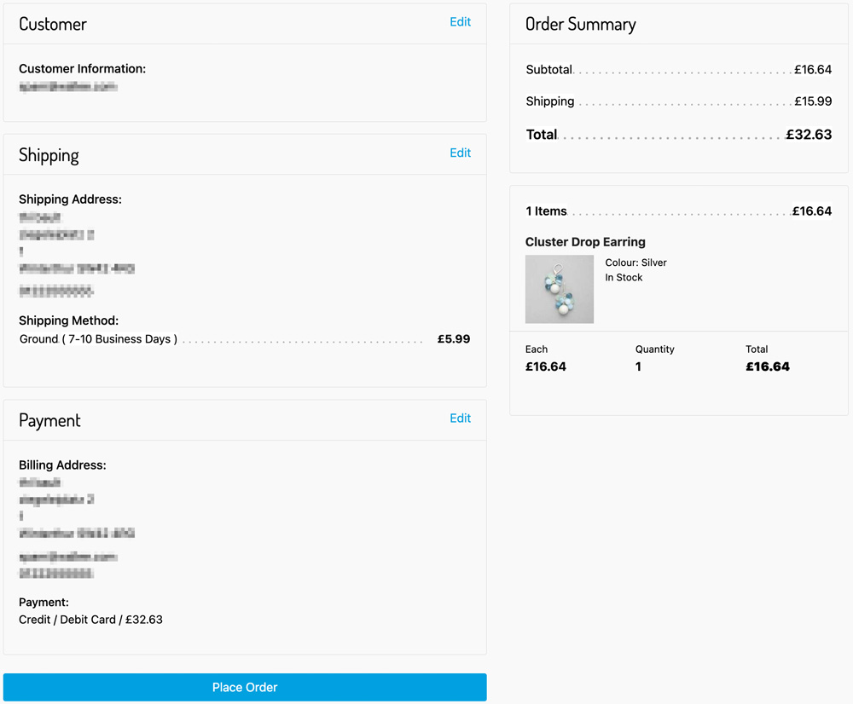Click Edit in the Payment section
Viewport: 853px width, 704px height.
pyautogui.click(x=460, y=418)
